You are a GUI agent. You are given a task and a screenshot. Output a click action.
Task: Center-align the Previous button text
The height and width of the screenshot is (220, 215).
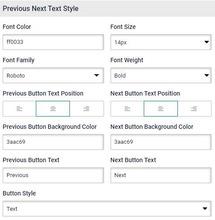[53, 109]
